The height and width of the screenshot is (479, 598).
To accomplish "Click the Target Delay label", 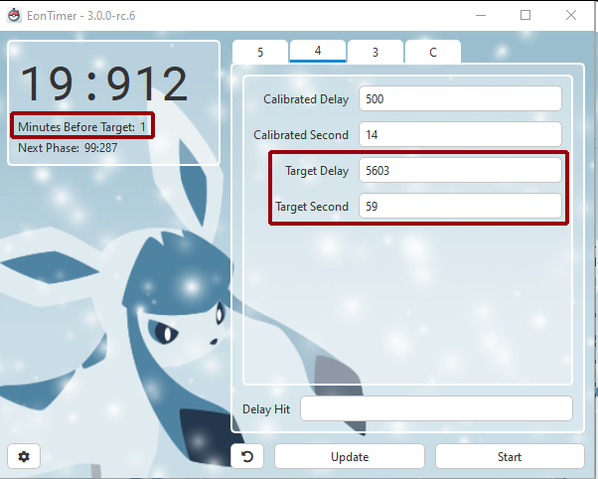I will [x=317, y=171].
